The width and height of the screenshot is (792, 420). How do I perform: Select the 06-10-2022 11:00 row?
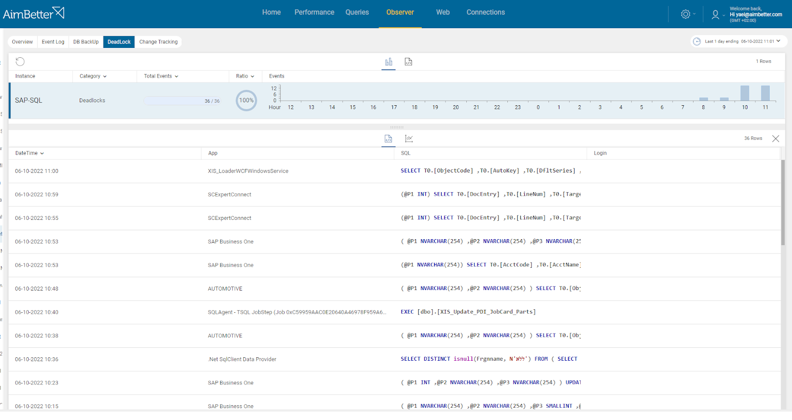tap(395, 171)
